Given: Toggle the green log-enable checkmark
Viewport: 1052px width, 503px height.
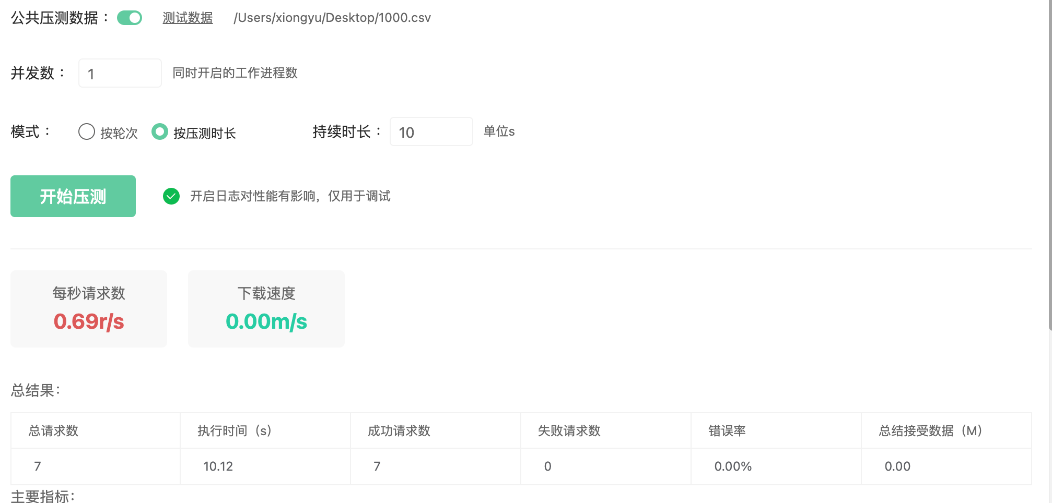Looking at the screenshot, I should 171,196.
